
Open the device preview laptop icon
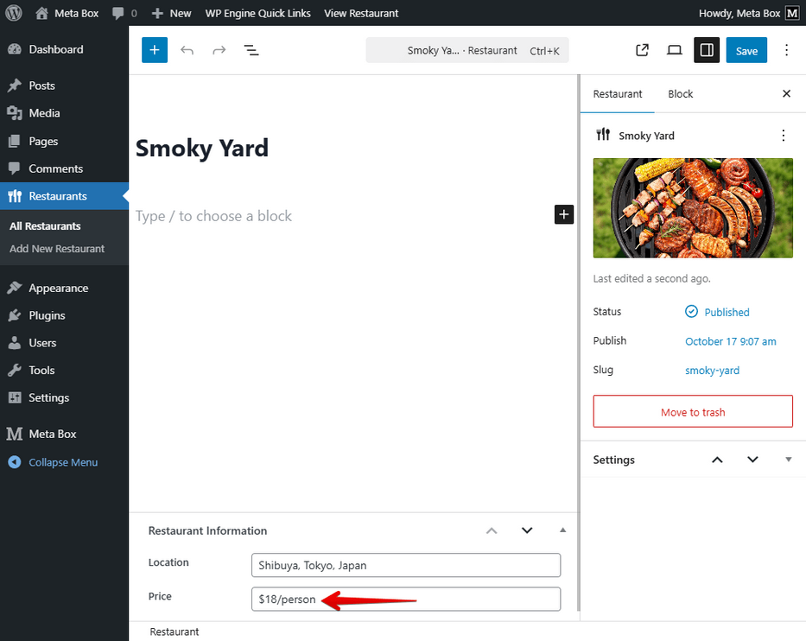point(675,50)
